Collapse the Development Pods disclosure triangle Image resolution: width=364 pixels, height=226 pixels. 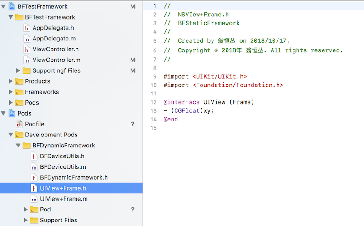10,135
